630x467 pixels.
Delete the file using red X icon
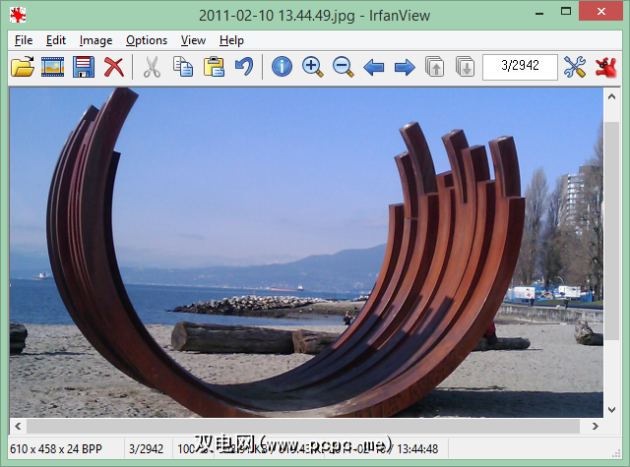pos(114,68)
